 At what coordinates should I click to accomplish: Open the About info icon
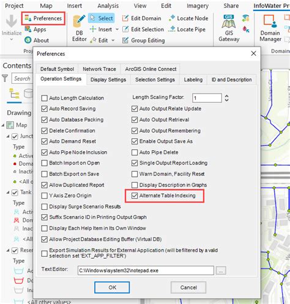click(28, 40)
